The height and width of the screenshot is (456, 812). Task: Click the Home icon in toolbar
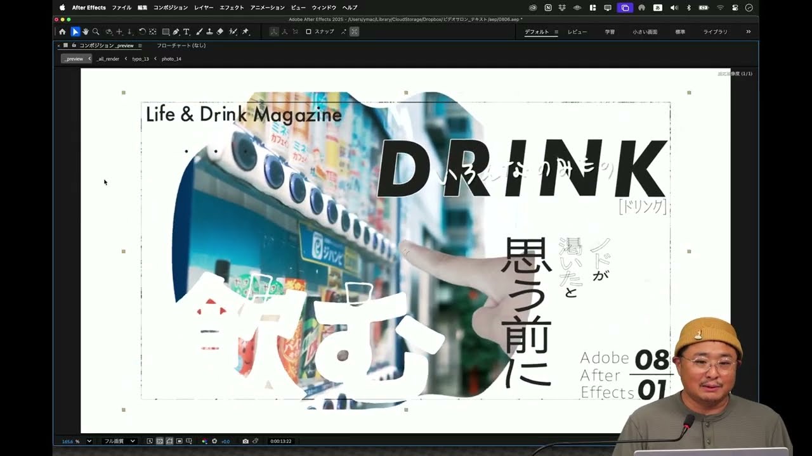[x=62, y=32]
